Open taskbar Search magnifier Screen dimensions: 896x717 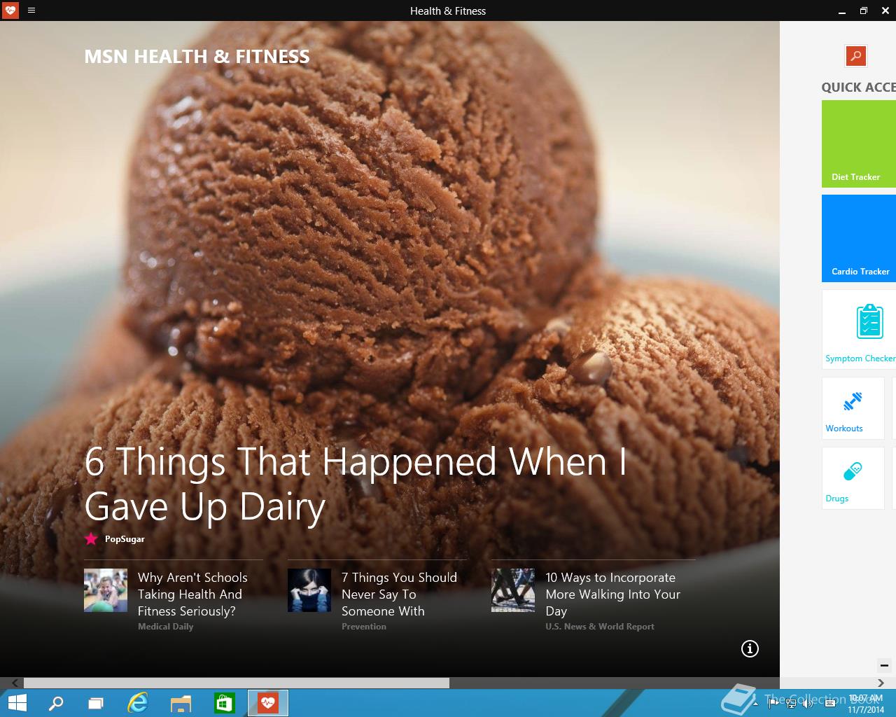click(x=56, y=703)
